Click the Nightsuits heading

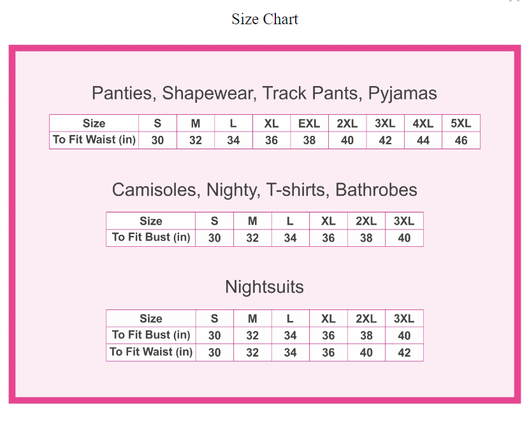pos(264,287)
